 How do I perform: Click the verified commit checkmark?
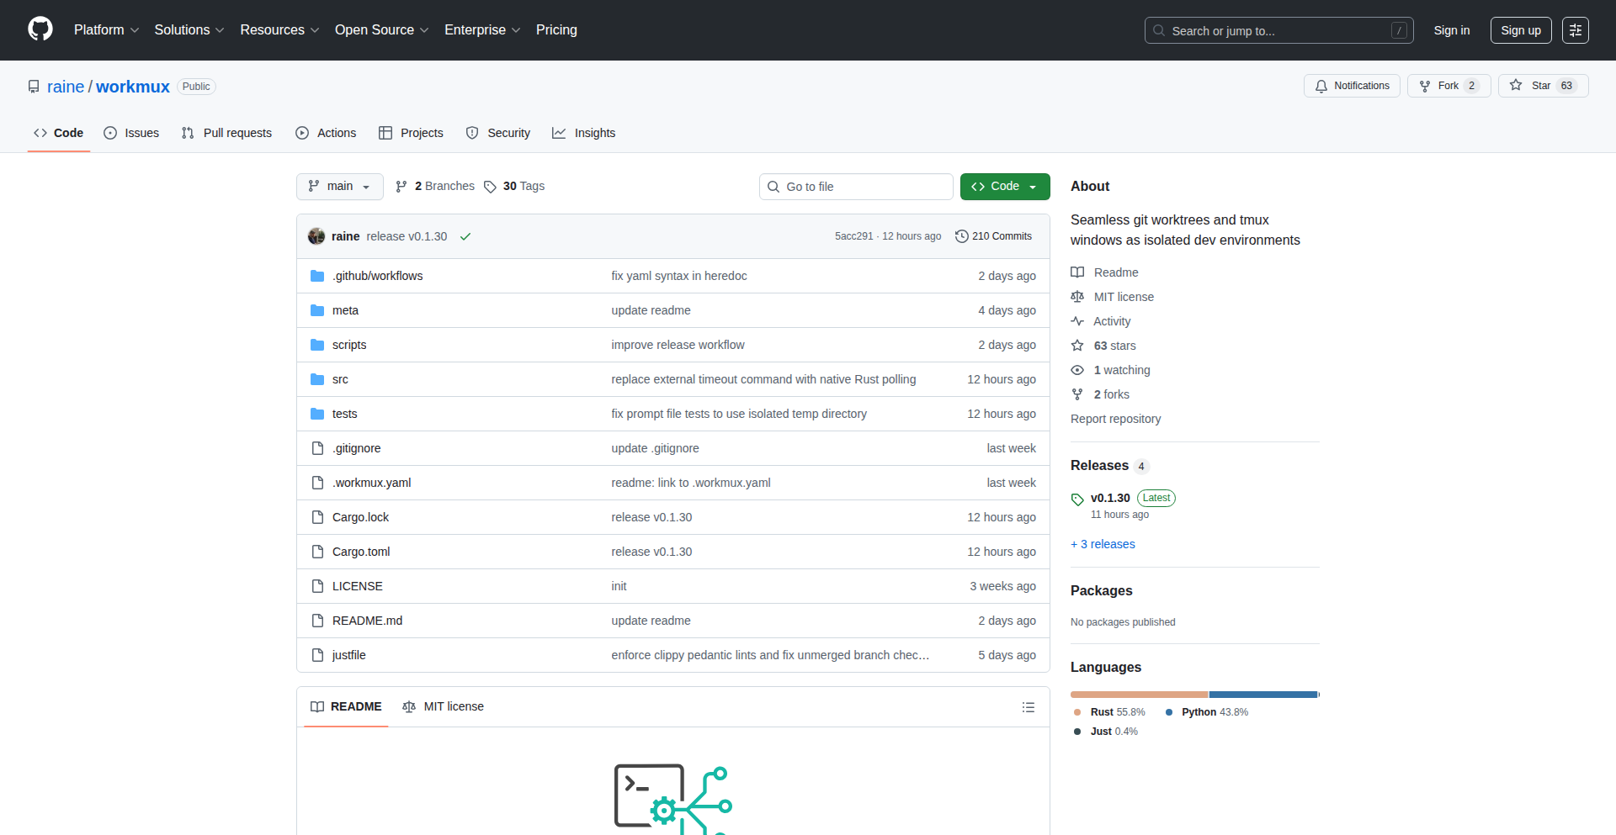[465, 236]
